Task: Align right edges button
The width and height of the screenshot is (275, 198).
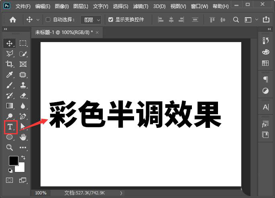Action: pos(181,19)
